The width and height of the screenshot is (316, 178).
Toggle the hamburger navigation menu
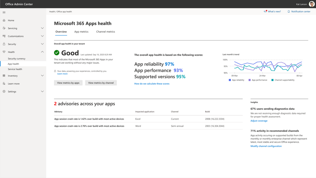tap(4, 12)
